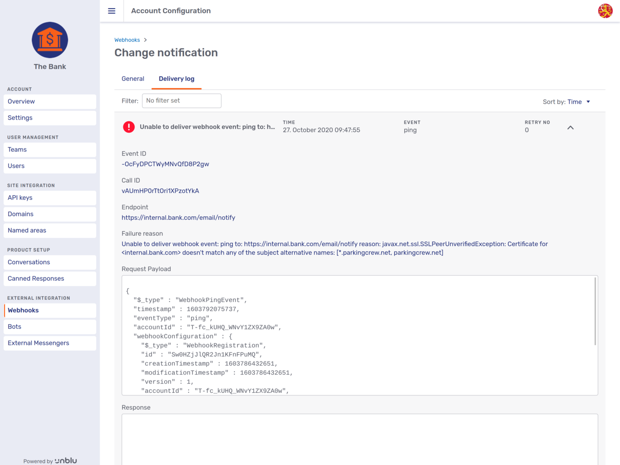Image resolution: width=620 pixels, height=465 pixels.
Task: Click the Powered by unblu logo
Action: (49, 460)
